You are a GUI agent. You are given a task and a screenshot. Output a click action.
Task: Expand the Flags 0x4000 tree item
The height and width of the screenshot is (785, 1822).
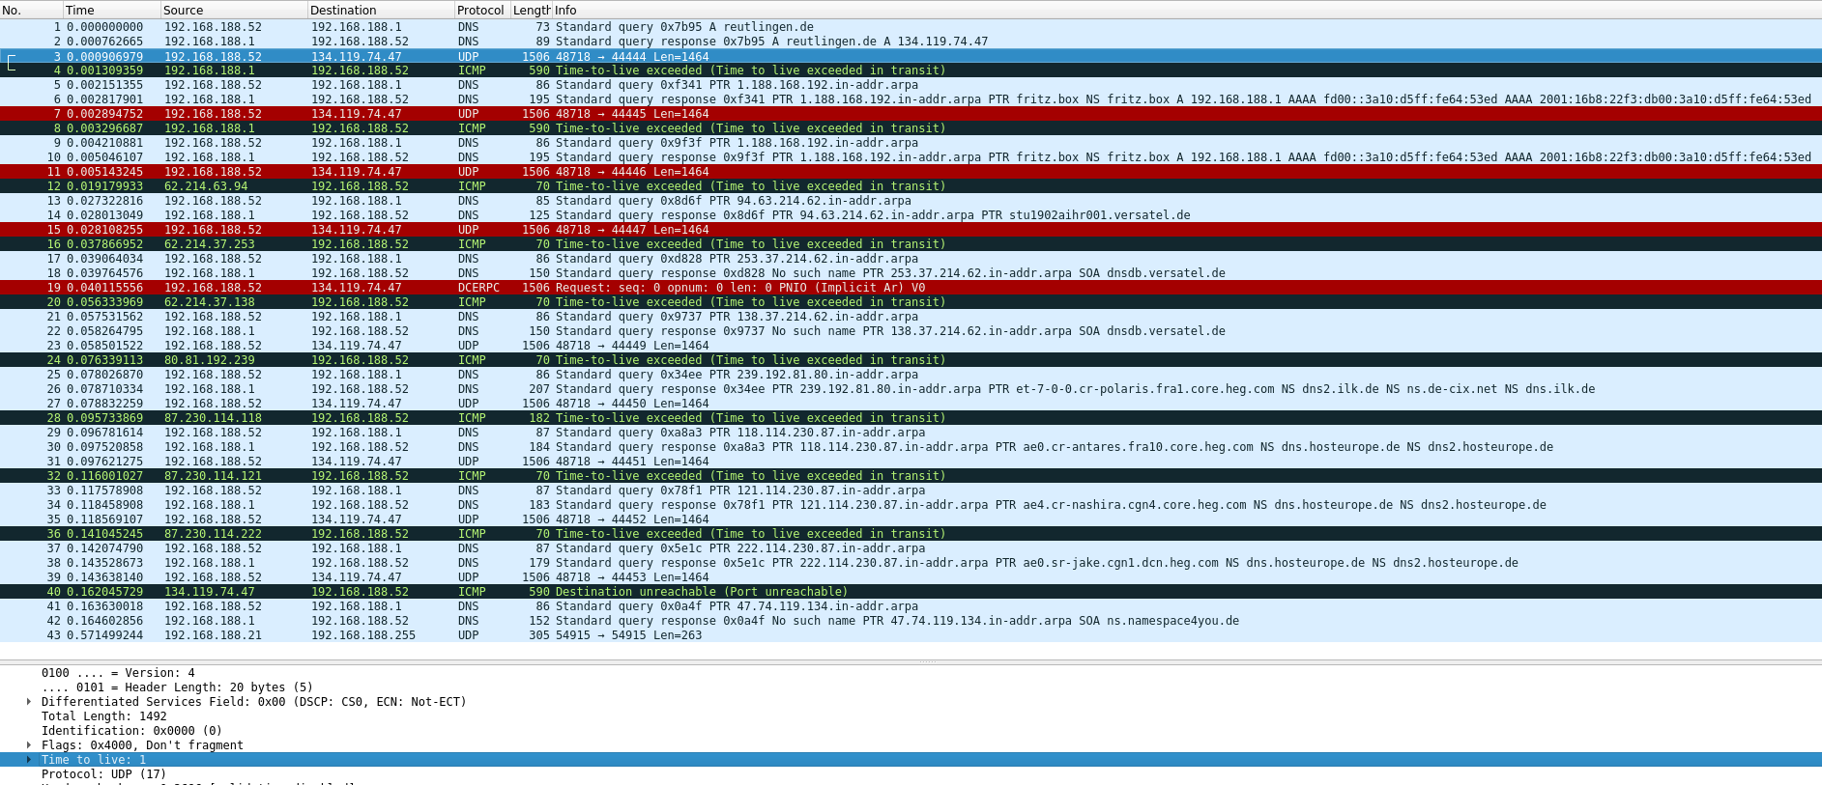tap(29, 745)
